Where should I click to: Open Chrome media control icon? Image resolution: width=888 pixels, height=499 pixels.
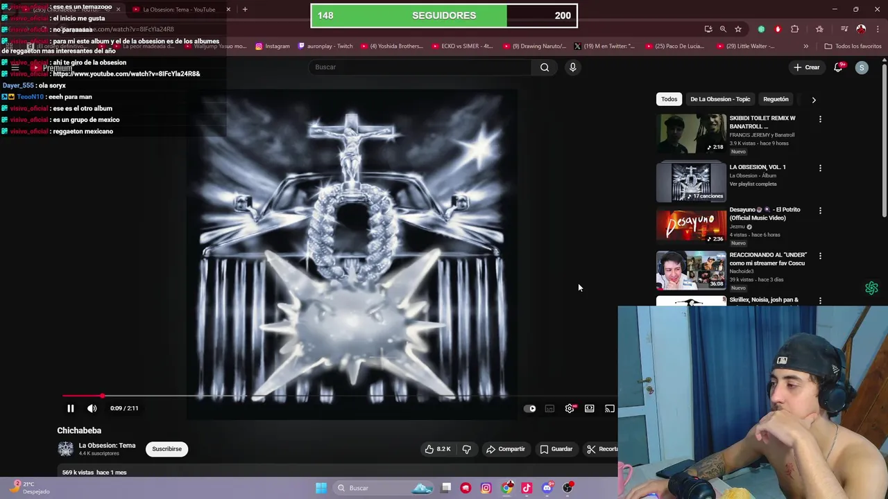point(844,29)
